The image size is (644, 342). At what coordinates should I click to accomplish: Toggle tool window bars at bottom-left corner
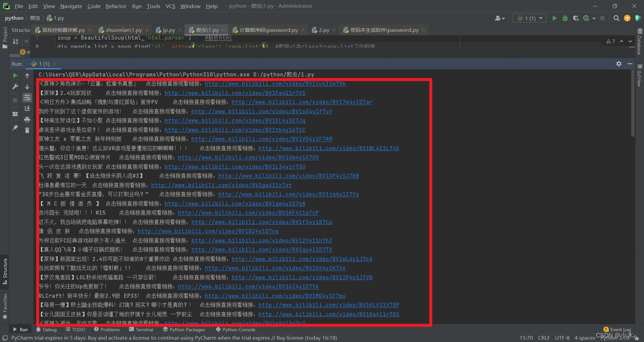point(5,338)
